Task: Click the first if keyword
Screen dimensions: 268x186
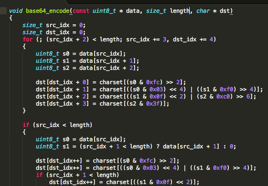Action: 26,125
